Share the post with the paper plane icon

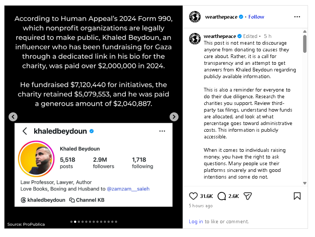[x=248, y=196]
